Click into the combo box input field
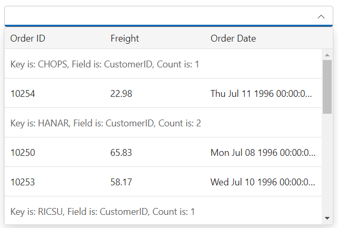 (x=160, y=16)
